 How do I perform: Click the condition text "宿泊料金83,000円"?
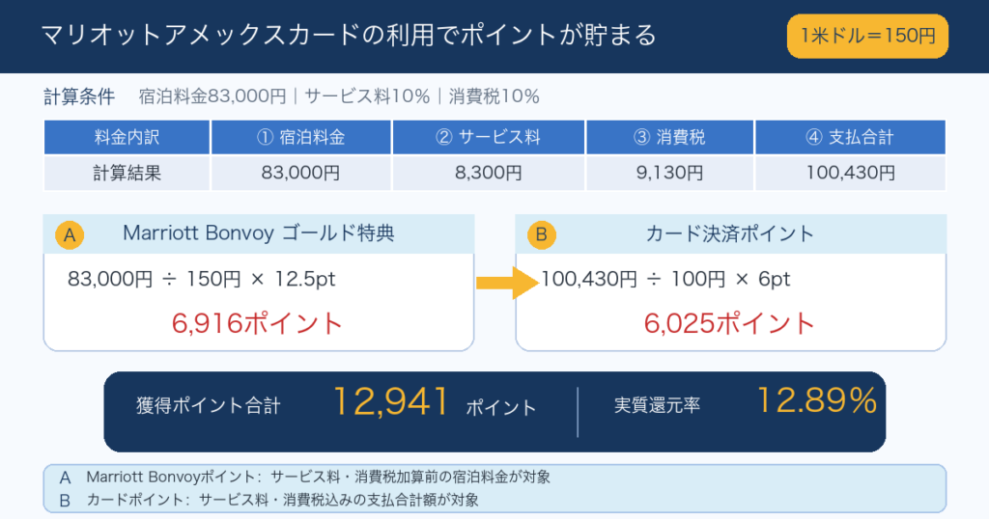(x=212, y=96)
